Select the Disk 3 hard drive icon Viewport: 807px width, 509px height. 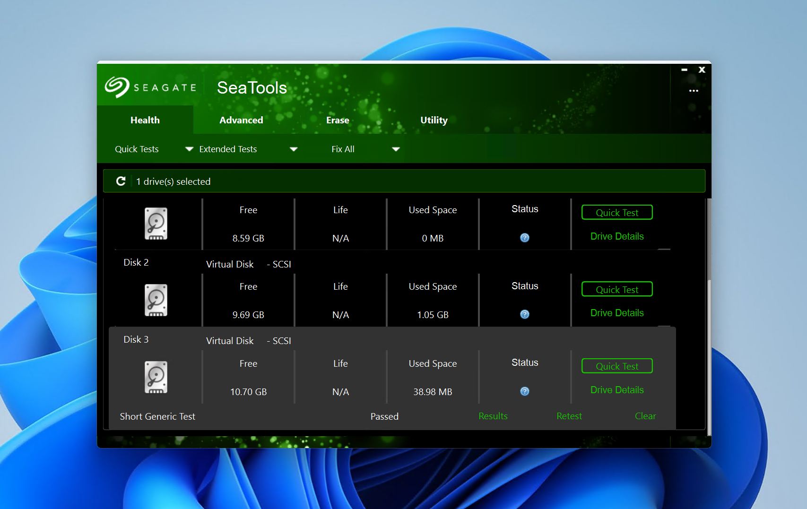point(156,377)
